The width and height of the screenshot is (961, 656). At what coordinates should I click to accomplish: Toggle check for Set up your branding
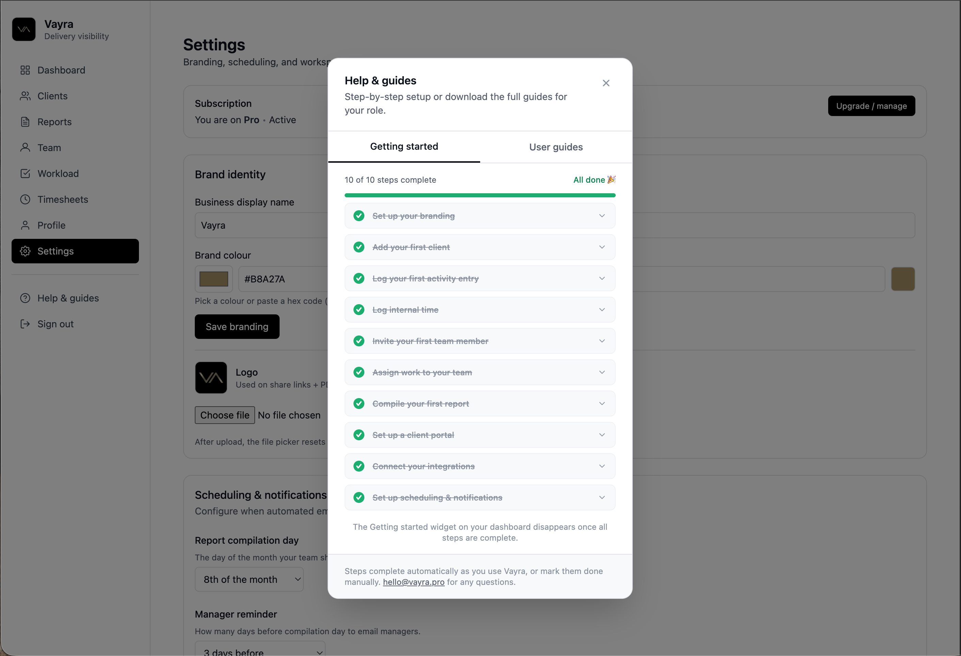(359, 216)
